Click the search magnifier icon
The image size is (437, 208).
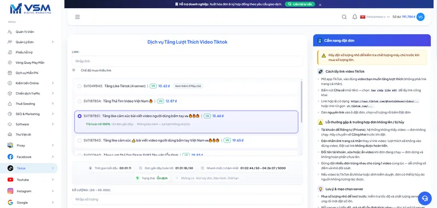tap(344, 17)
